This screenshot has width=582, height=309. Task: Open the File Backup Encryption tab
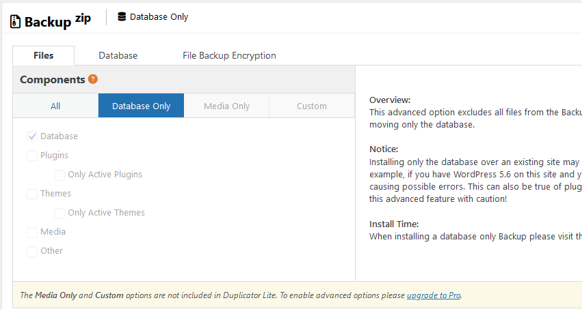(229, 56)
